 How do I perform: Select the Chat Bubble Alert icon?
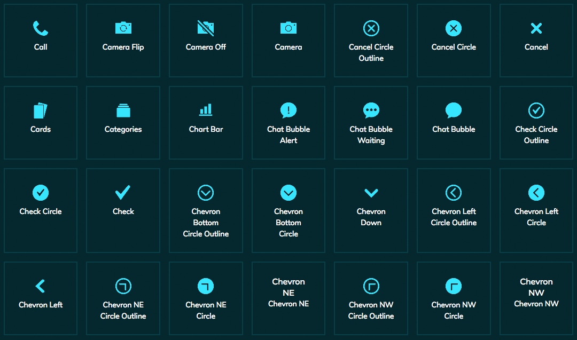coord(288,110)
